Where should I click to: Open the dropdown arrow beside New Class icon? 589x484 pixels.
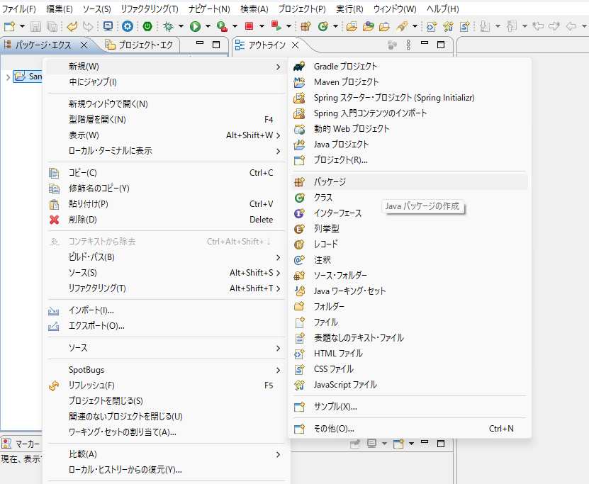click(335, 26)
